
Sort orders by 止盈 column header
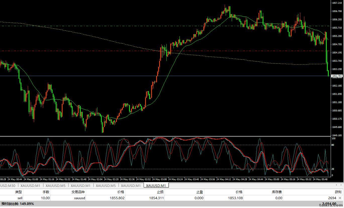(x=199, y=192)
